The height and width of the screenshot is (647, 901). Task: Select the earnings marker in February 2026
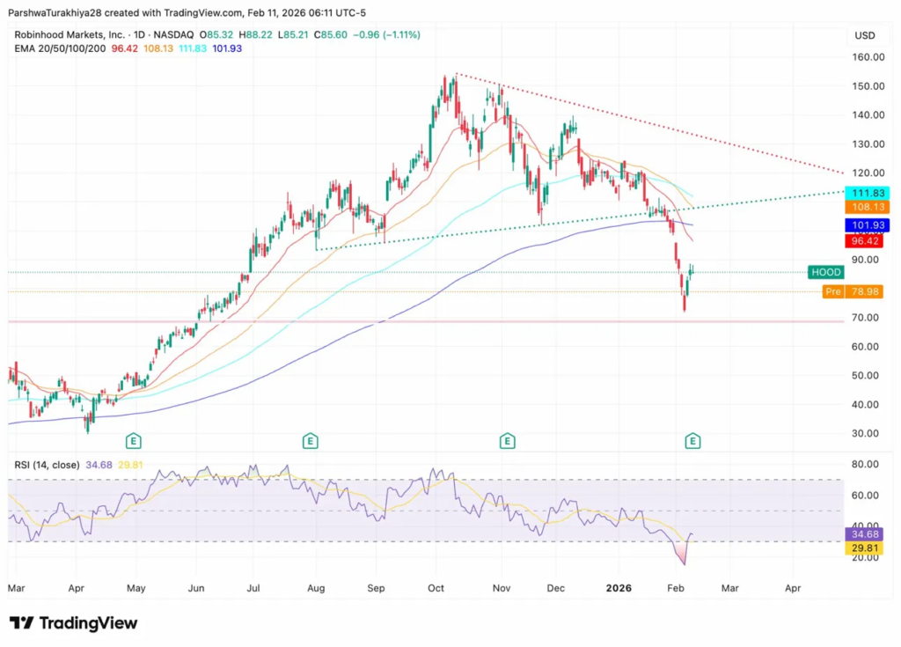693,439
